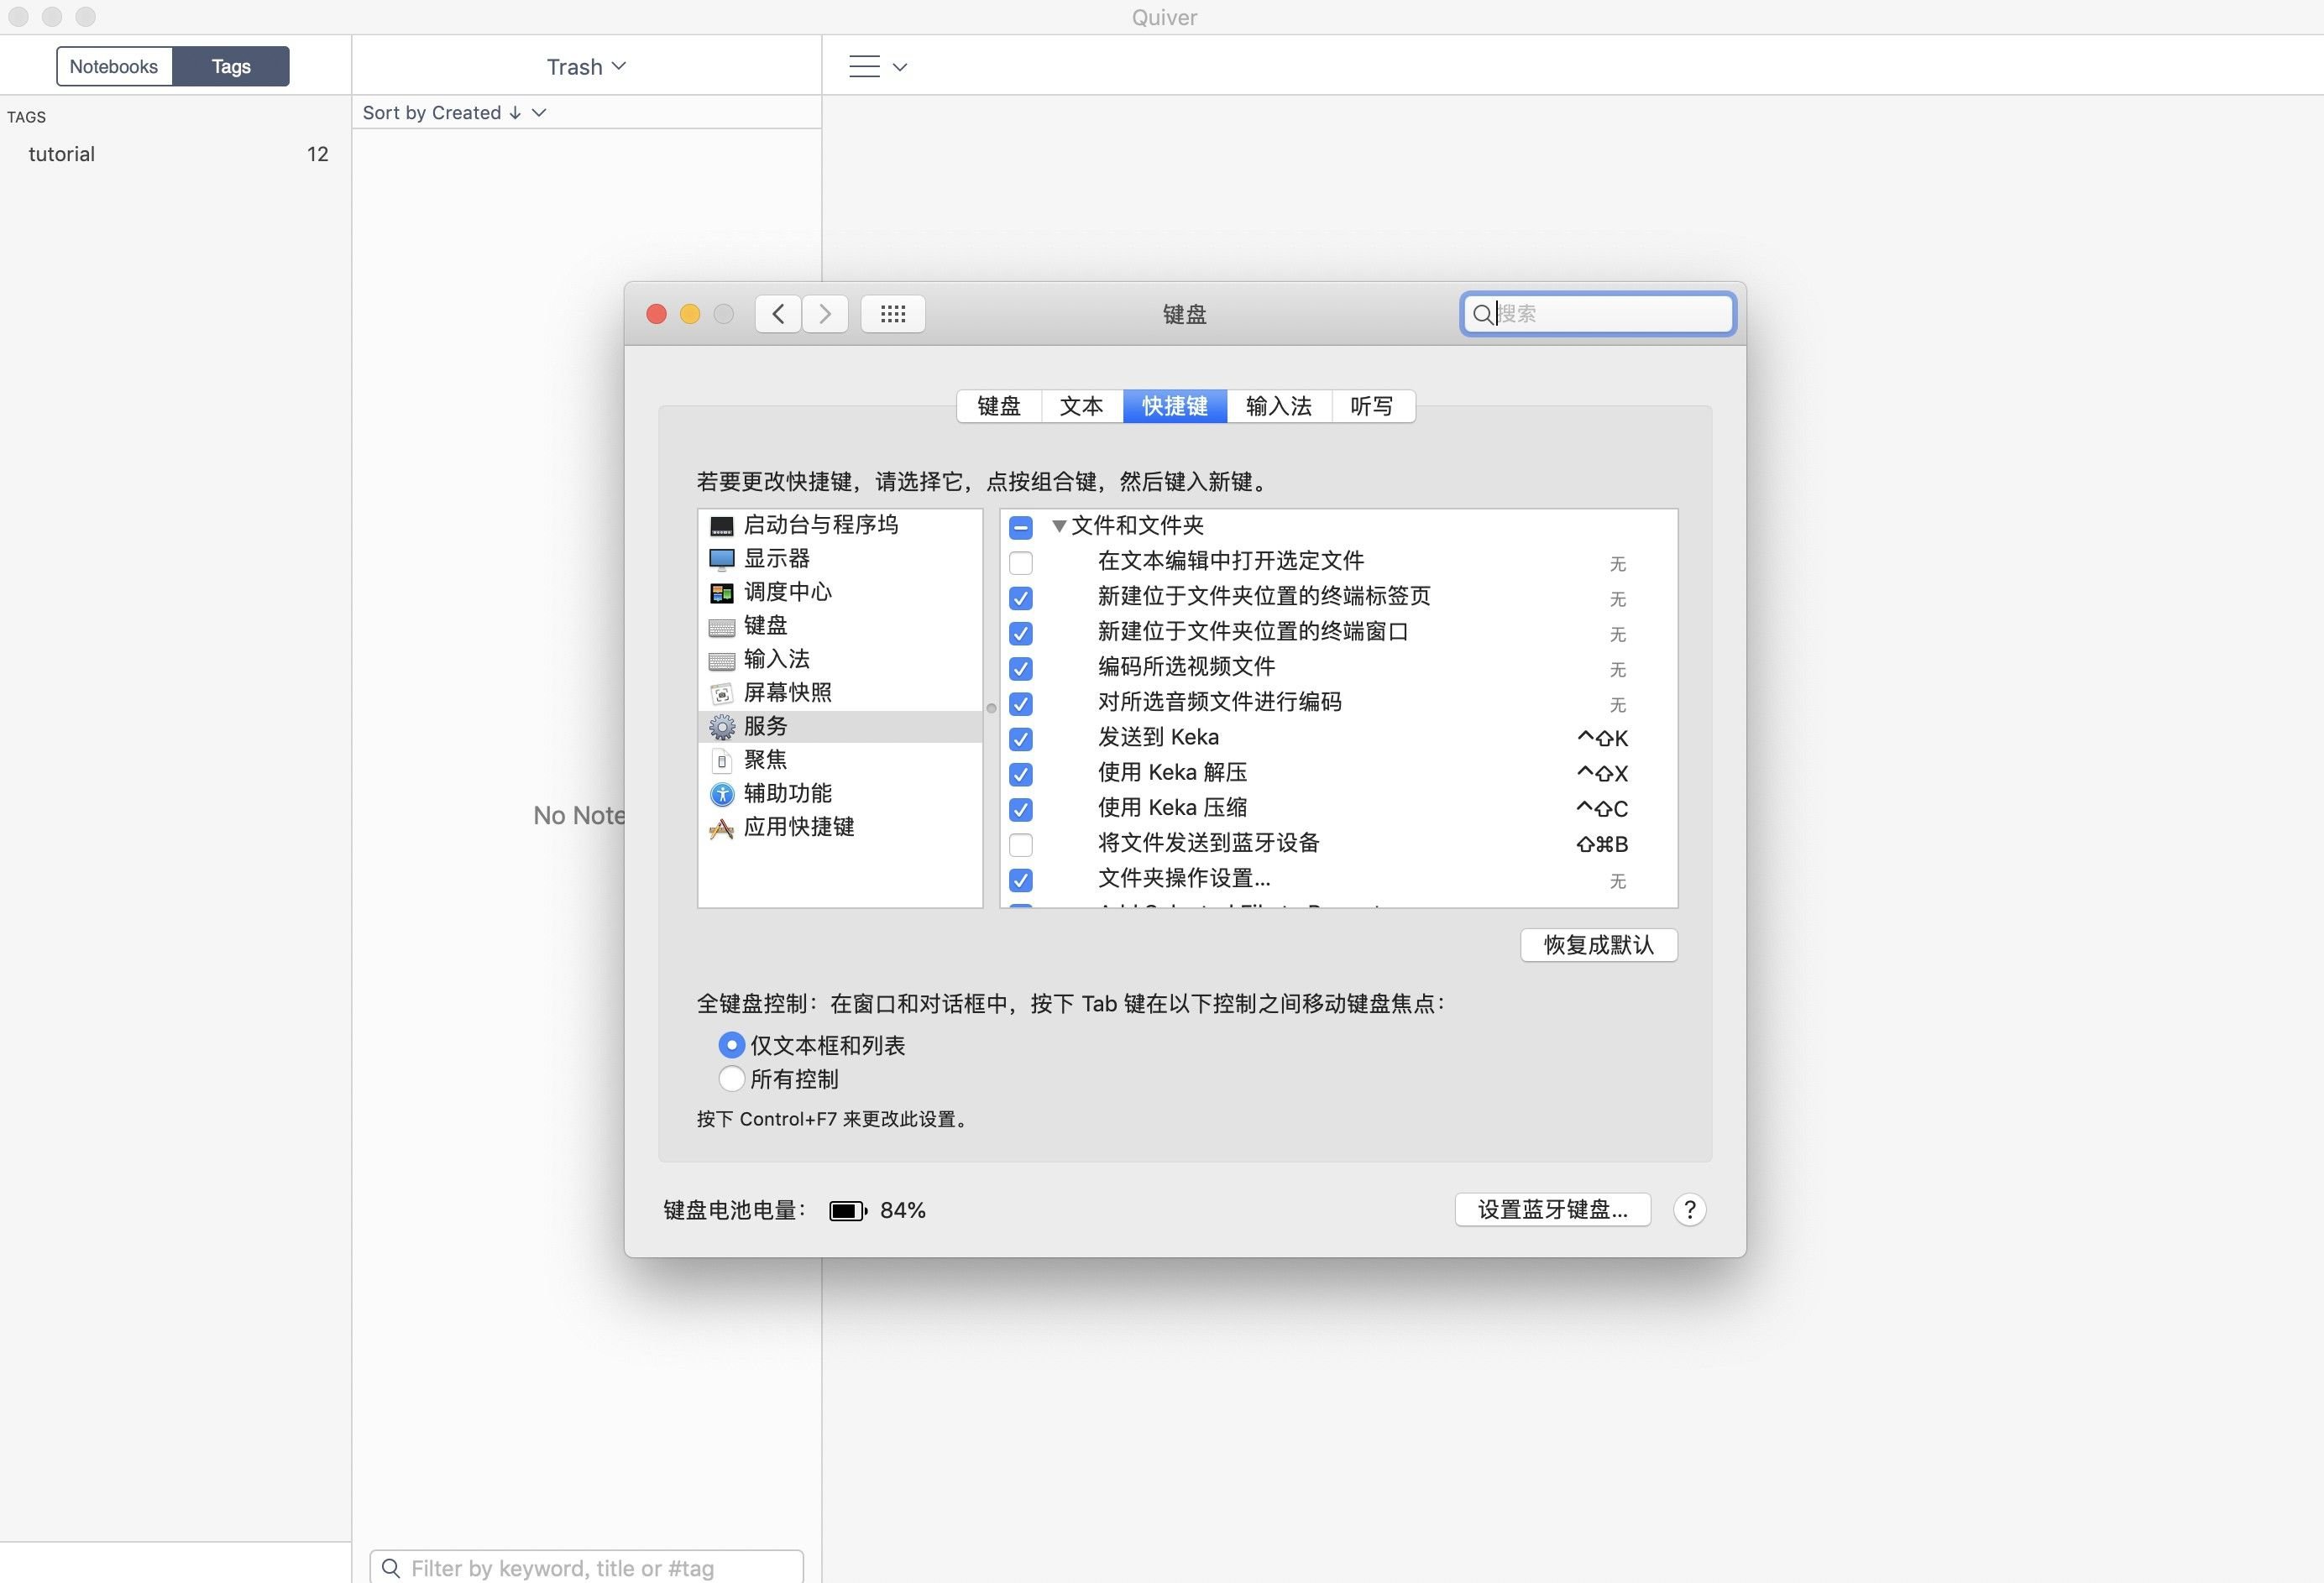Viewport: 2324px width, 1583px height.
Task: Switch to Tags in Quiver sidebar
Action: pyautogui.click(x=231, y=66)
